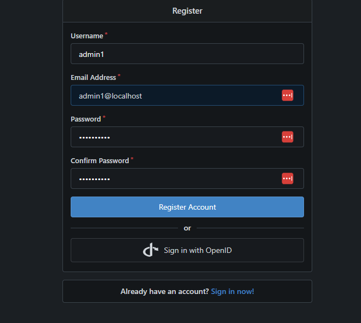Click the Username field label
361x323 pixels.
(x=87, y=36)
